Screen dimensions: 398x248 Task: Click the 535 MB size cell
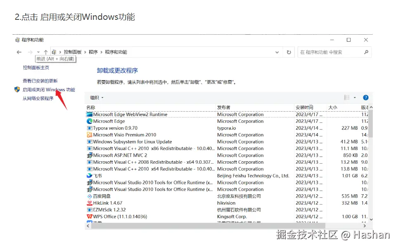(x=350, y=196)
